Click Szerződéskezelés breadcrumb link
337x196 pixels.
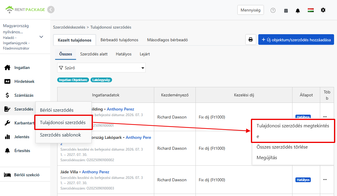pos(69,27)
